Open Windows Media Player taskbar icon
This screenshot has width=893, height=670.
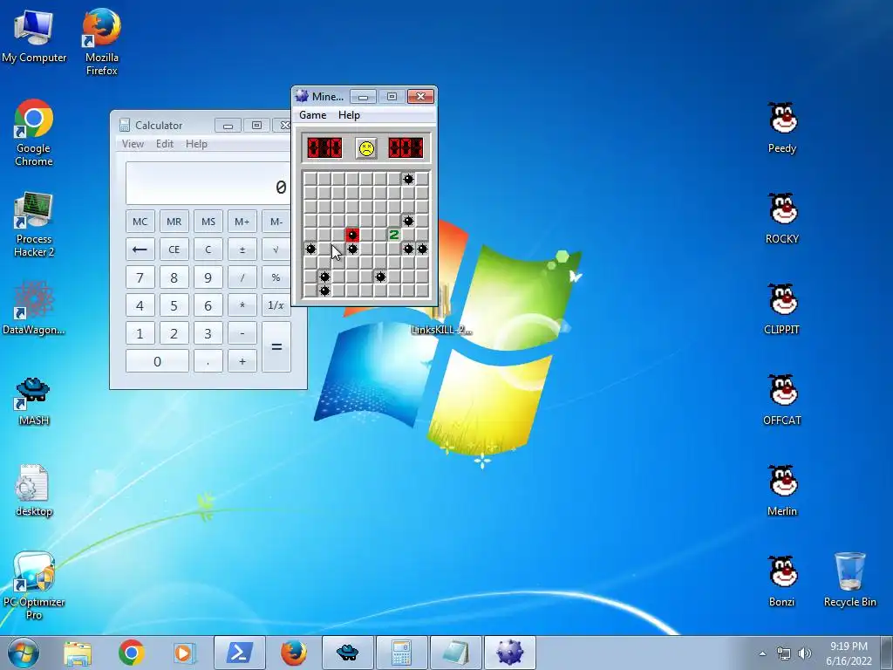tap(184, 653)
